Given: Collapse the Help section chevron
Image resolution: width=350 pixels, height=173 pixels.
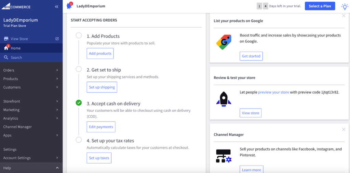Looking at the screenshot, I should 57,168.
